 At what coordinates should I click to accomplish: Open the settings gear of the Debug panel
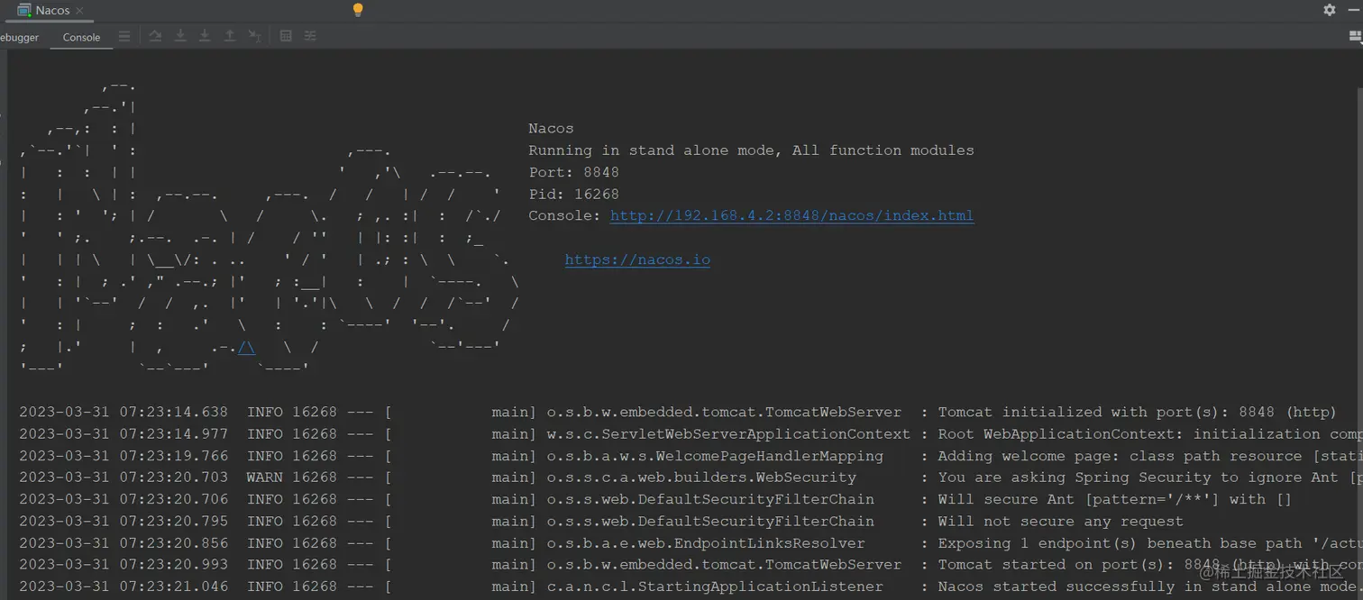1330,10
